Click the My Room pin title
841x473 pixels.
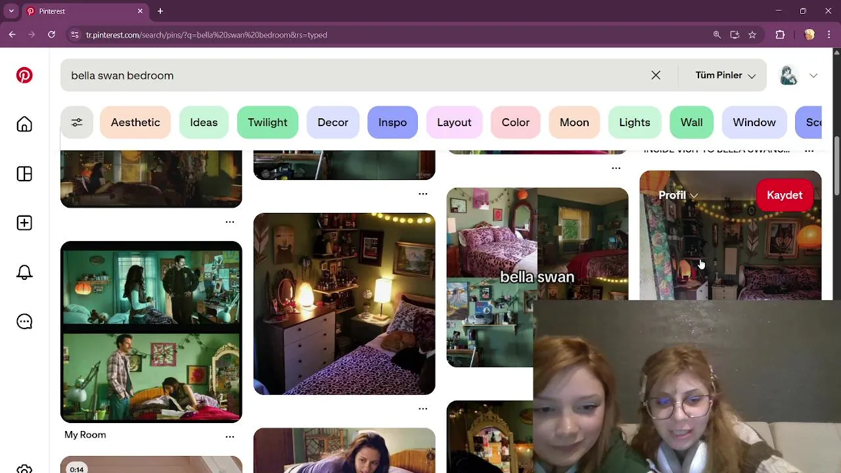pos(85,435)
